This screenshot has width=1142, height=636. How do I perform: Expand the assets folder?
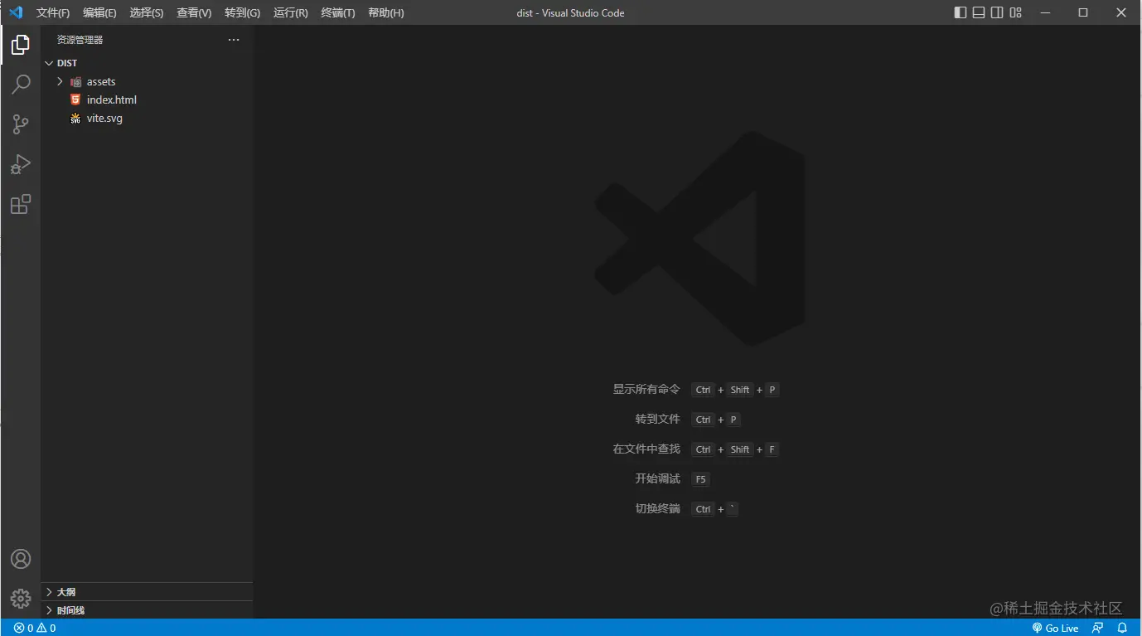pyautogui.click(x=147, y=81)
